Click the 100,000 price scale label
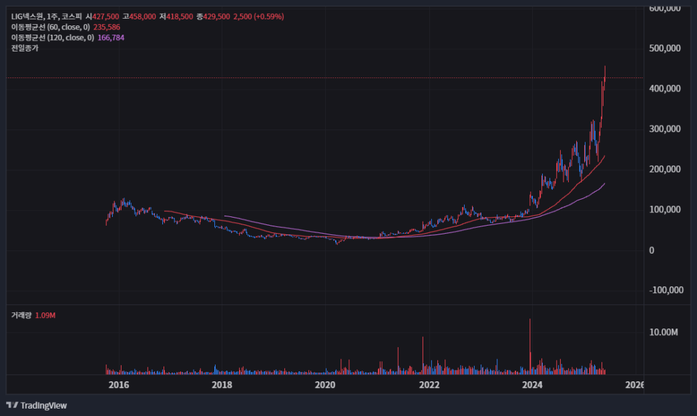Viewport: 697px width, 416px height. 664,209
